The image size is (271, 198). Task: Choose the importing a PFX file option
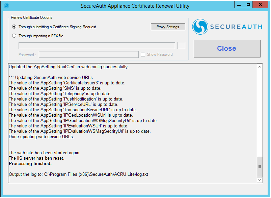[14, 36]
